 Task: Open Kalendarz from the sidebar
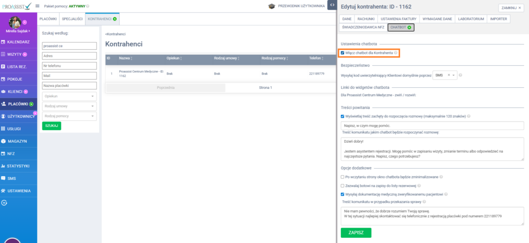(x=19, y=41)
